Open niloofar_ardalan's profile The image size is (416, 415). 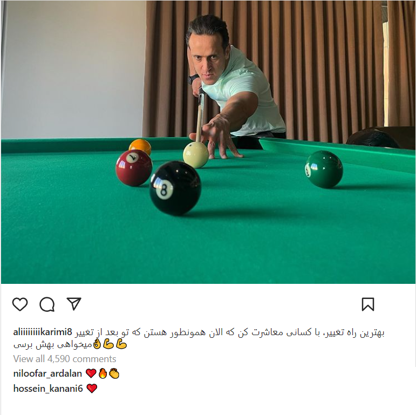pos(47,373)
